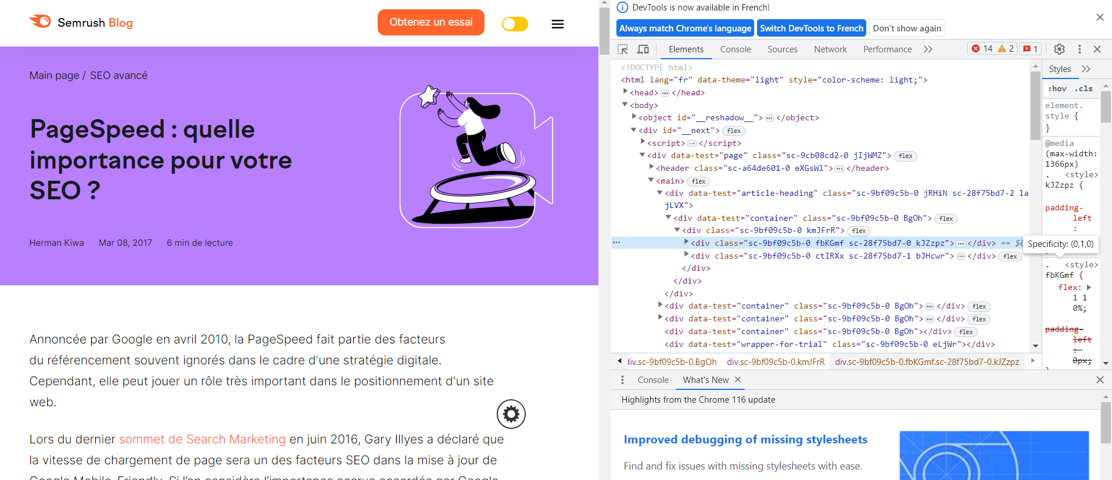Click Switch DevTools to French button
This screenshot has width=1112, height=480.
click(x=812, y=28)
